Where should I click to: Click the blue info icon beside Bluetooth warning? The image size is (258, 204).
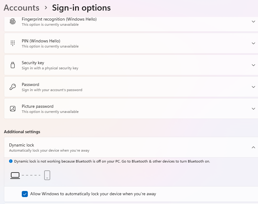click(11, 161)
